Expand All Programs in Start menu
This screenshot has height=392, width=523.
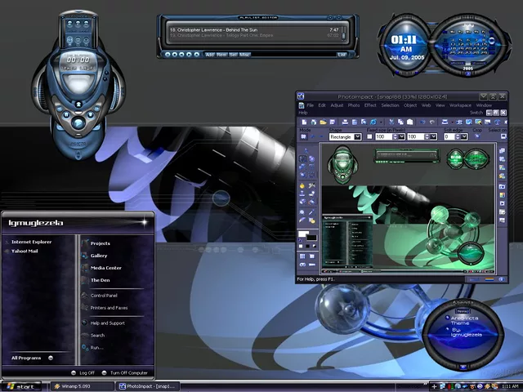coord(32,358)
